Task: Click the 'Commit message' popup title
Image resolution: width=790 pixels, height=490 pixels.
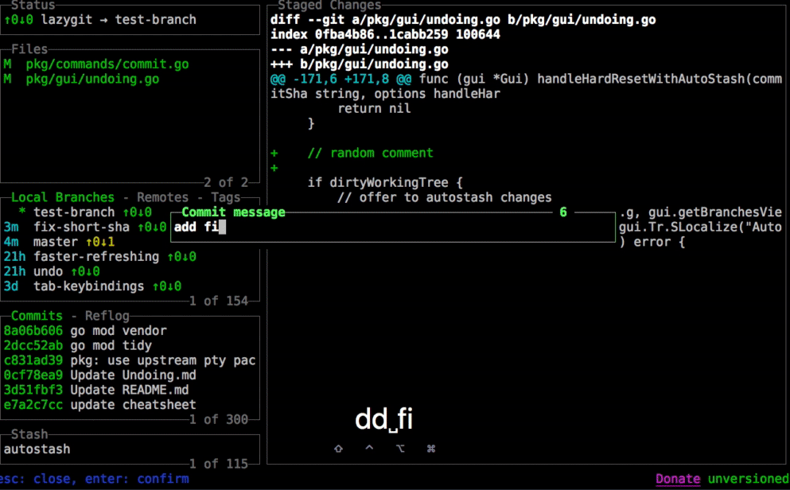Action: click(233, 212)
